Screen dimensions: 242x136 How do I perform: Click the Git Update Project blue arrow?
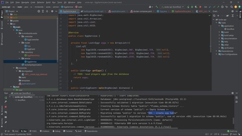pos(210,7)
